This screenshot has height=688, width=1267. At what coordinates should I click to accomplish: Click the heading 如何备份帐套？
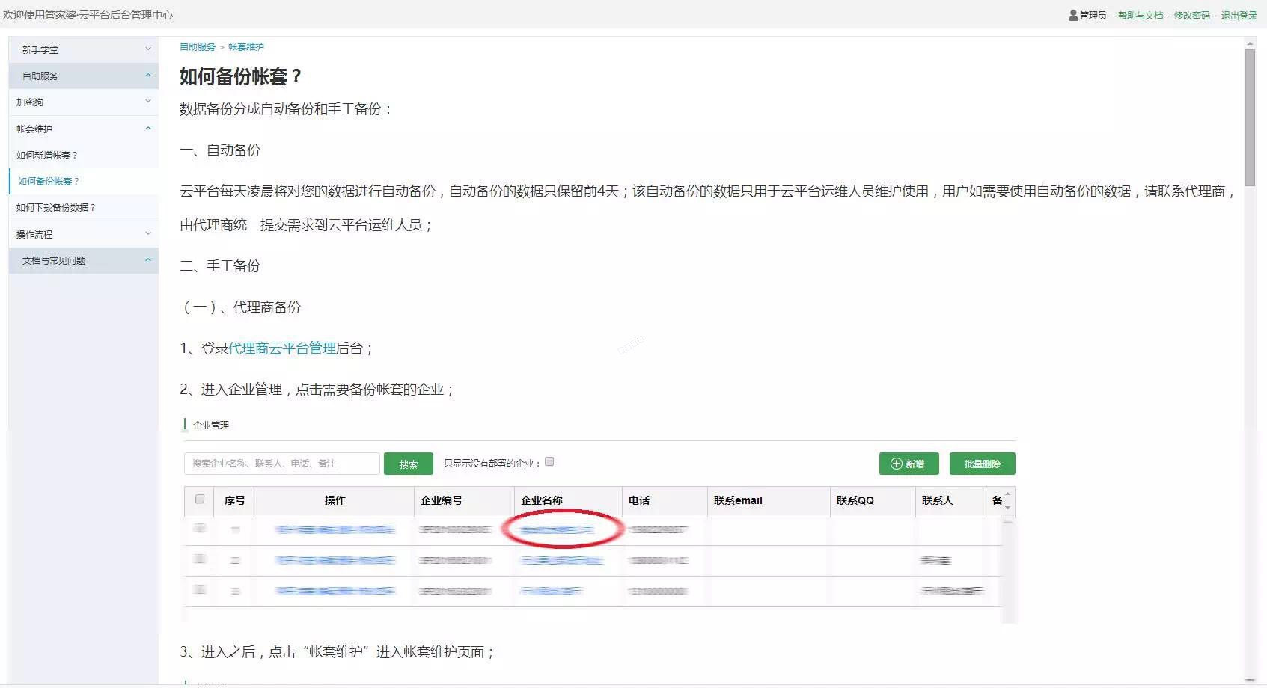241,76
